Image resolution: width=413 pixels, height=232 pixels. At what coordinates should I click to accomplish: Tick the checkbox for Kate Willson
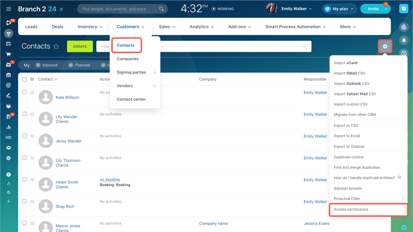tap(24, 92)
